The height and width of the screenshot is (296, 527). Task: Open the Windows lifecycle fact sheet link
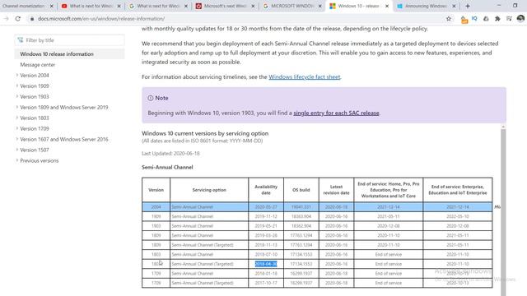point(305,76)
